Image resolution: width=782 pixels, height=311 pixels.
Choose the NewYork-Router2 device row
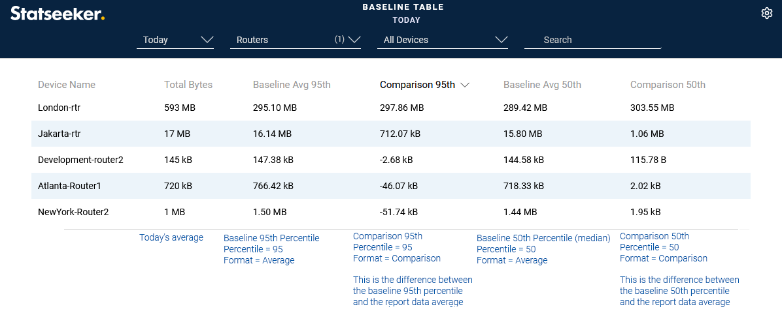pyautogui.click(x=73, y=212)
